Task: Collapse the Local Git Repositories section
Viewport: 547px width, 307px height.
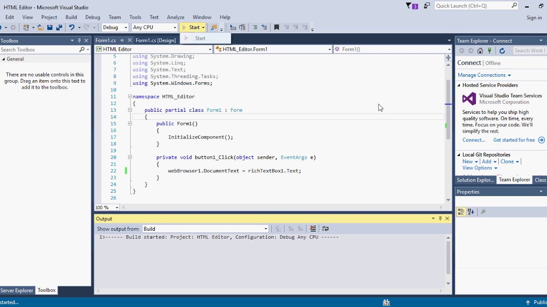Action: tap(459, 155)
